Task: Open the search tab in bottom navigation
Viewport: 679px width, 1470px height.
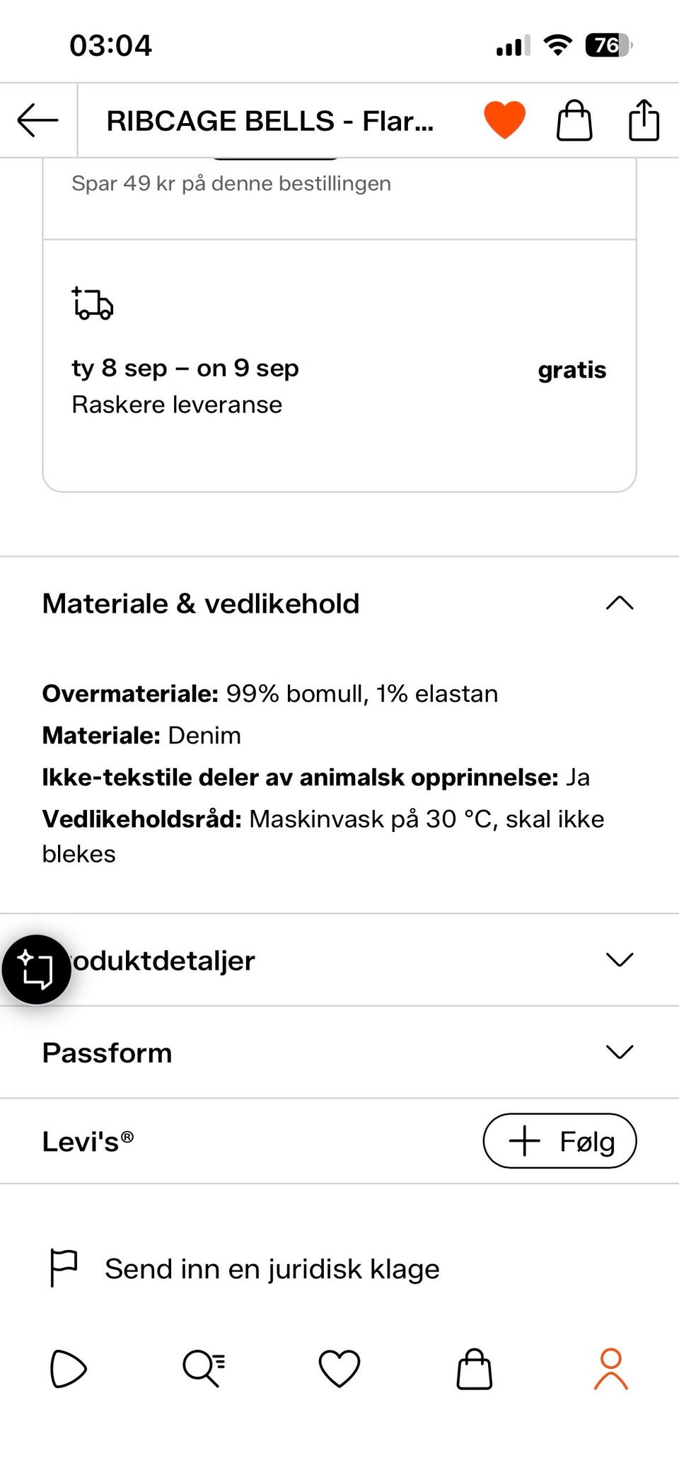Action: tap(204, 1369)
